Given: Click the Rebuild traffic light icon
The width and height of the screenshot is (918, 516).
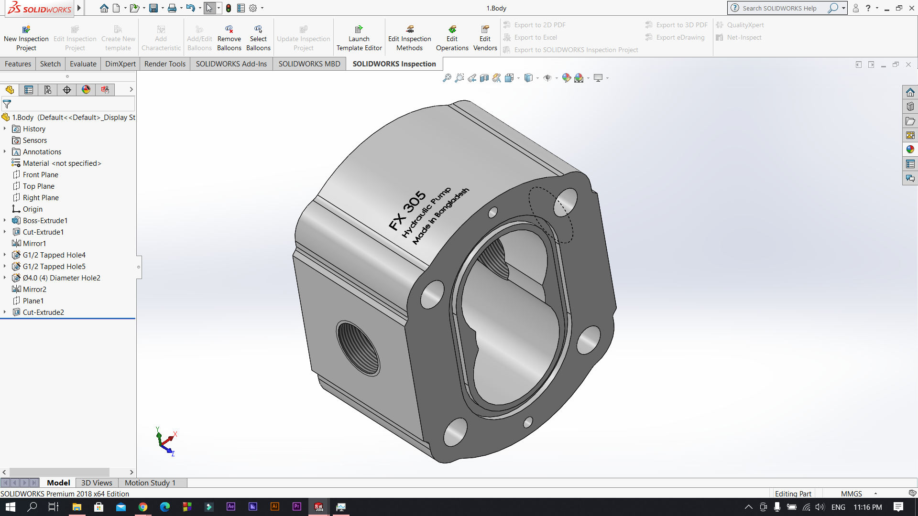Looking at the screenshot, I should pyautogui.click(x=229, y=8).
